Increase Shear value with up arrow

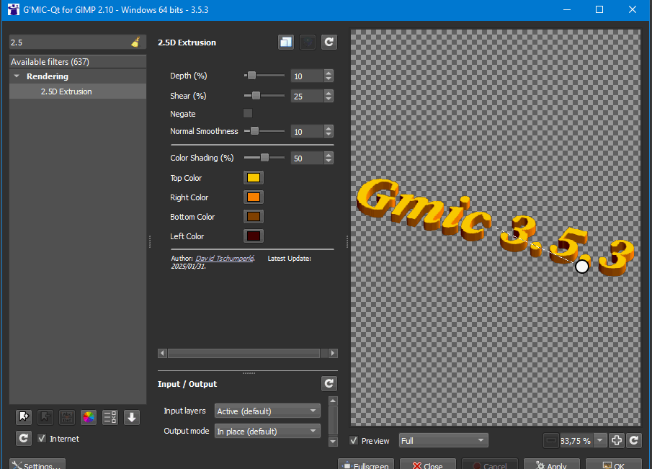click(x=329, y=93)
